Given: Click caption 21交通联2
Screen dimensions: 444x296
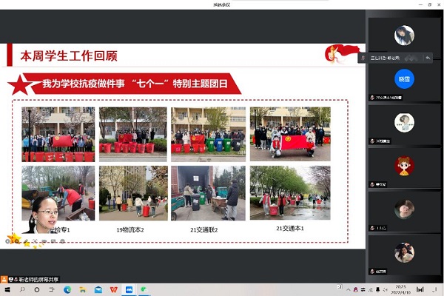Looking at the screenshot, I should (x=204, y=229).
